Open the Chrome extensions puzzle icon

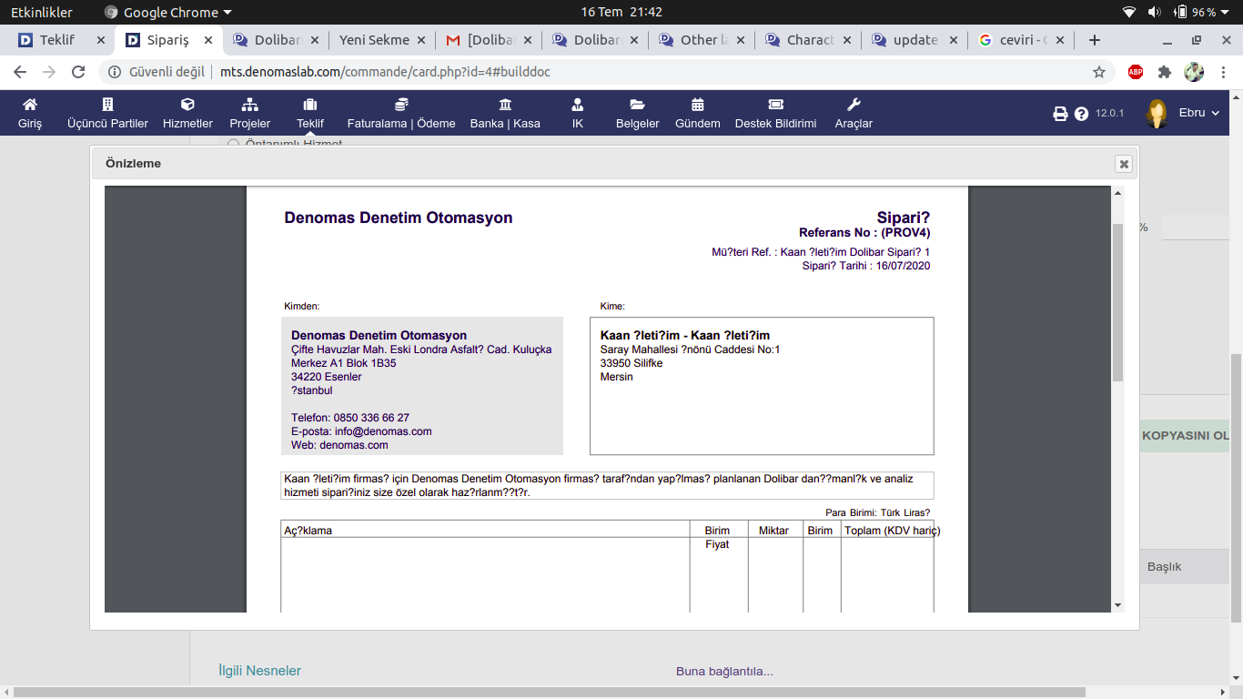(1164, 72)
